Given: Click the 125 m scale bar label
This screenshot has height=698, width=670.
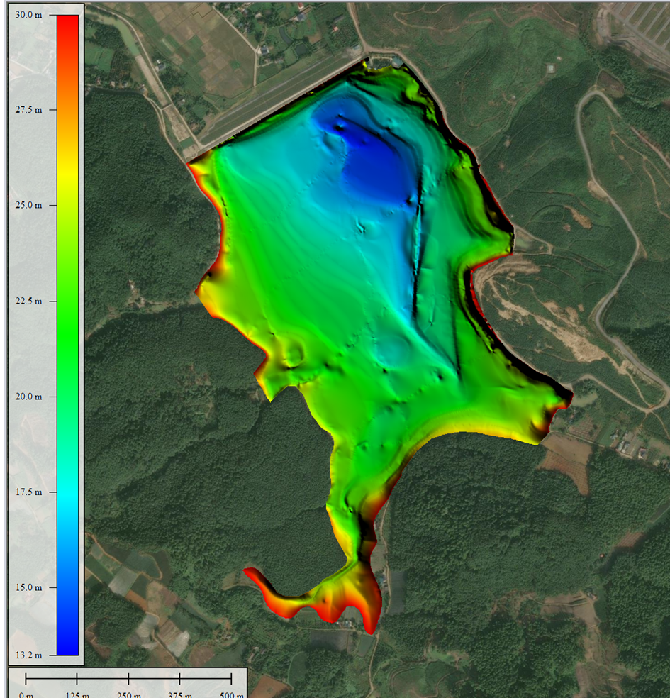Looking at the screenshot, I should (77, 694).
